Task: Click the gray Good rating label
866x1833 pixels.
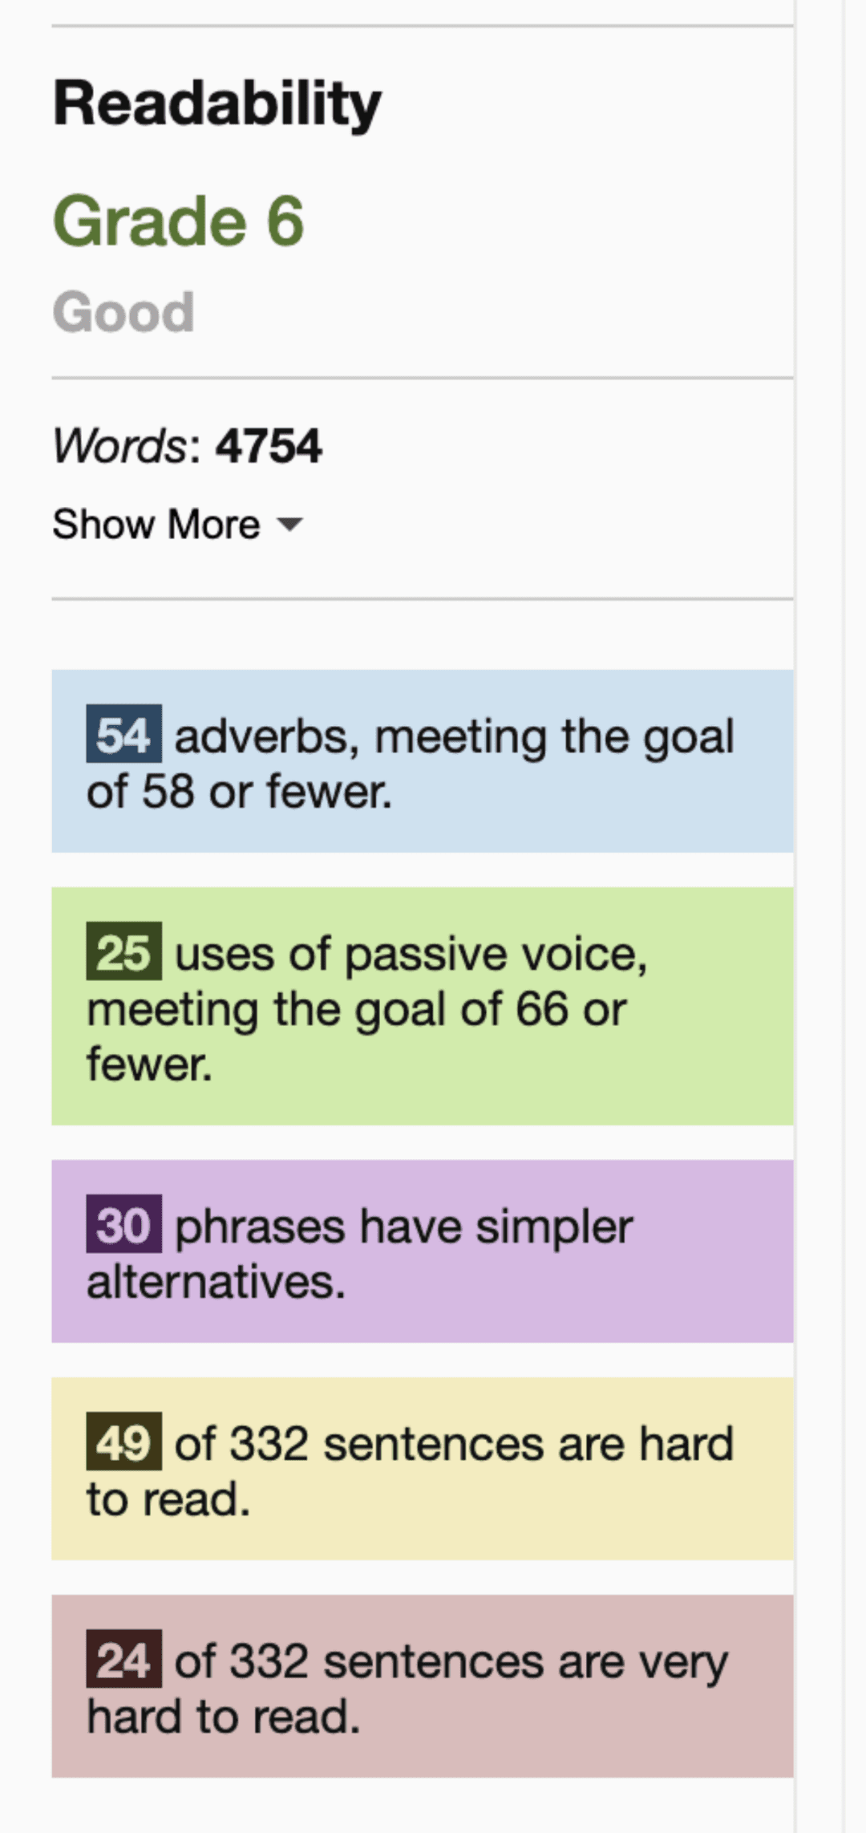Action: coord(123,311)
